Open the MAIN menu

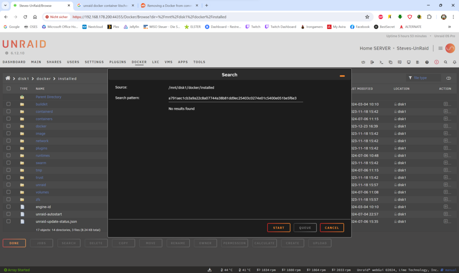coord(36,62)
